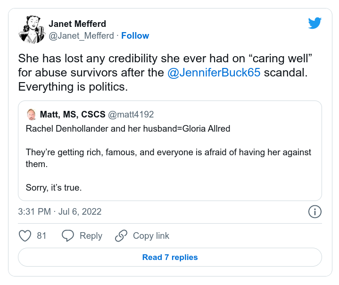Click the 81 likes count
Image resolution: width=339 pixels, height=285 pixels.
click(41, 235)
